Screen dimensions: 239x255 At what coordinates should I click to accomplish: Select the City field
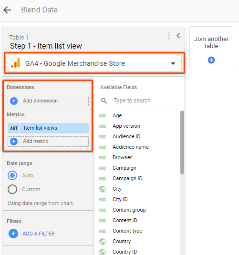pos(117,189)
